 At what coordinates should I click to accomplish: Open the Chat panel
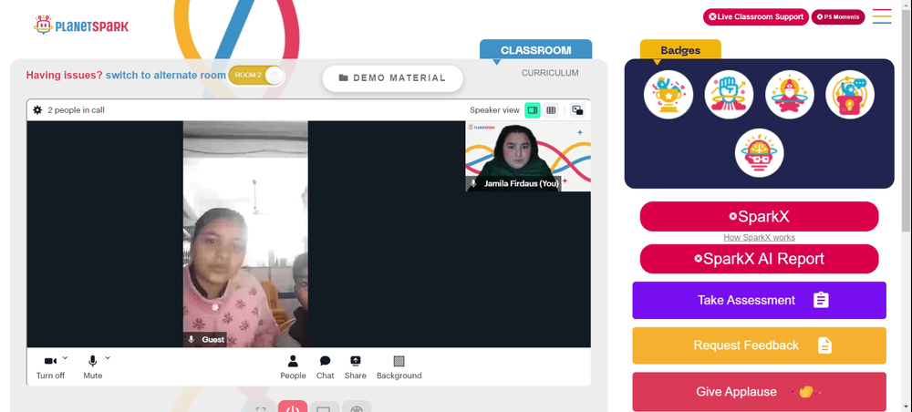click(326, 367)
